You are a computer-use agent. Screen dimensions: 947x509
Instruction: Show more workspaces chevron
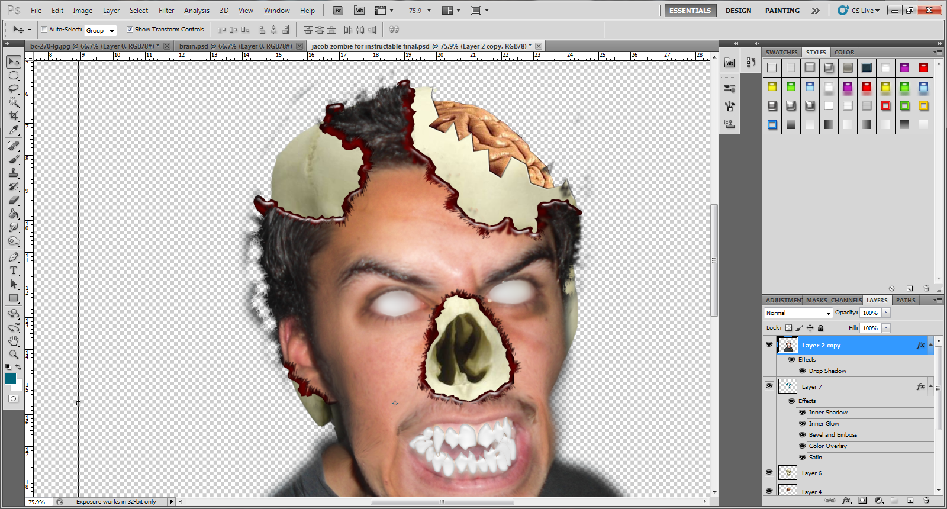816,11
